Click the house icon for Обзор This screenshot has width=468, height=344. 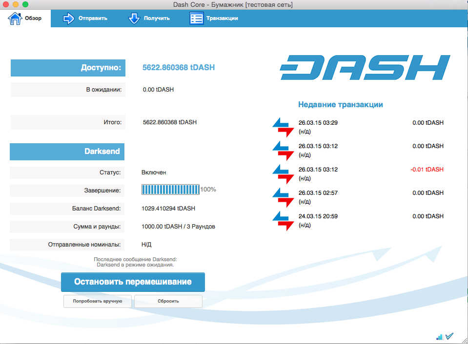pos(15,19)
